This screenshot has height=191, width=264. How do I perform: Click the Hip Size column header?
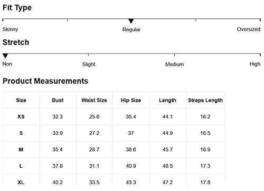coord(131,101)
